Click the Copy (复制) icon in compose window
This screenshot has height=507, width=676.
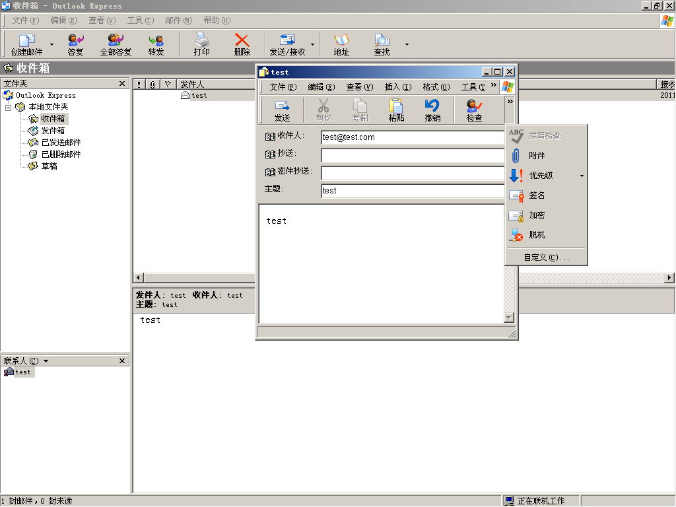360,110
